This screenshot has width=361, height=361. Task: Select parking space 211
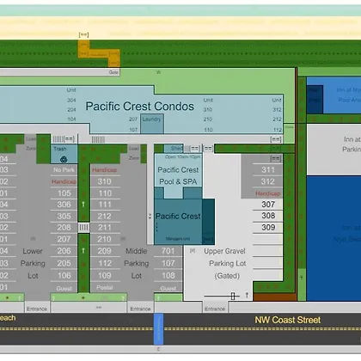click(105, 228)
